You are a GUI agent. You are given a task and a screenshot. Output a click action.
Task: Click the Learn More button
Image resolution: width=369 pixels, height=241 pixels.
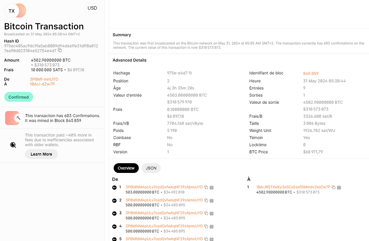tap(41, 154)
